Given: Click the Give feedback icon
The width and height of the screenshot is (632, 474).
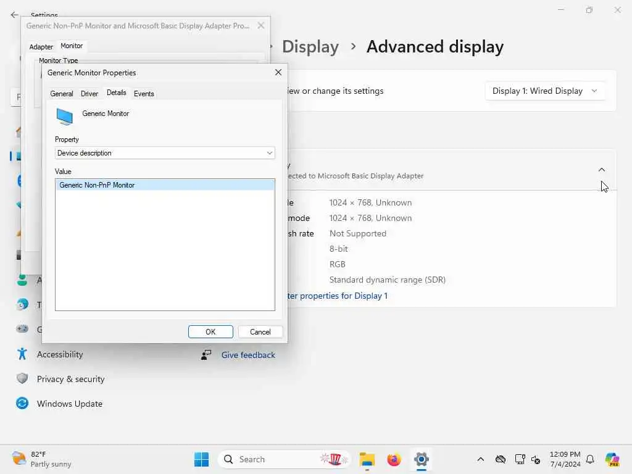Looking at the screenshot, I should (206, 355).
